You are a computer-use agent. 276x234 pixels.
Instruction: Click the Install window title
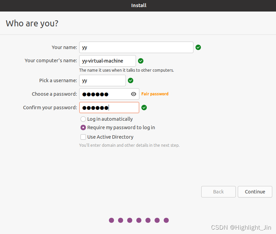(139, 5)
